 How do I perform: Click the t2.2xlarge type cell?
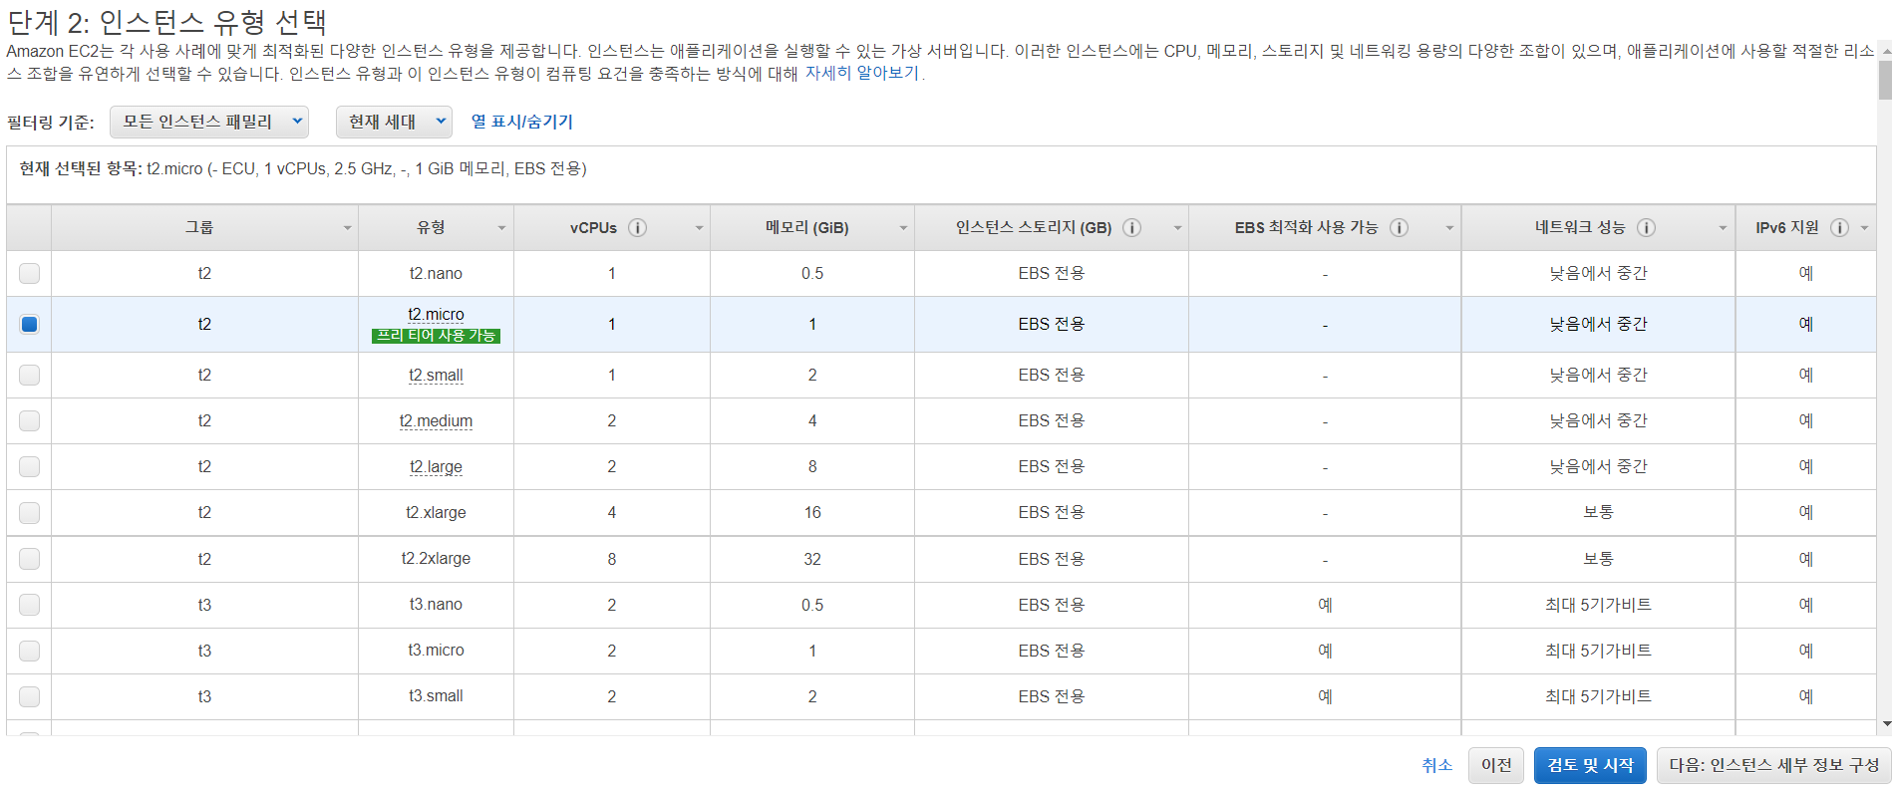pos(436,559)
